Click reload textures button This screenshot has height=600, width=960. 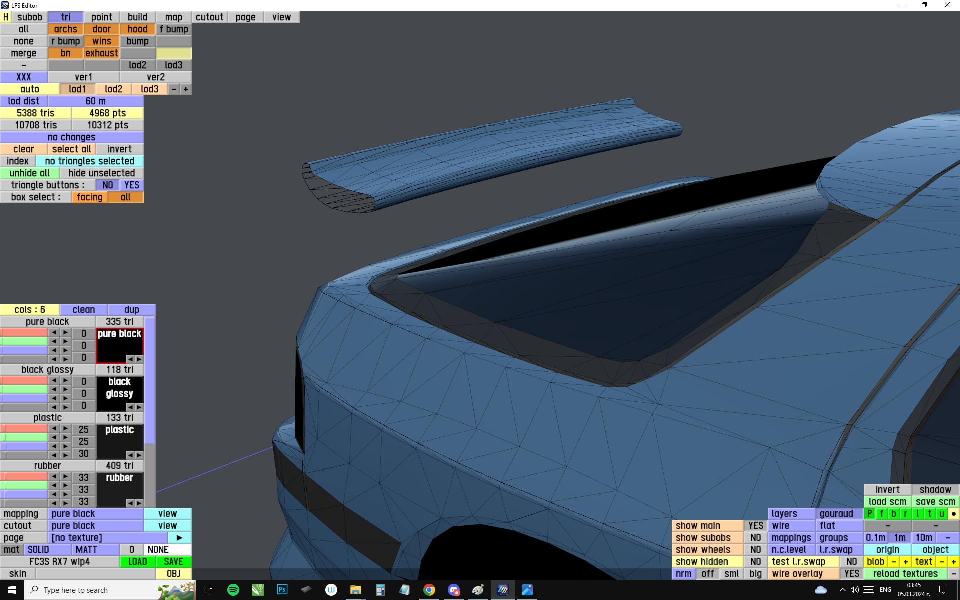905,574
